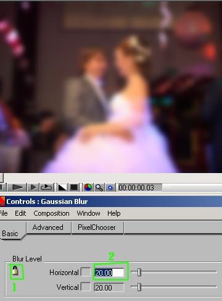Open the Edit menu

20,213
